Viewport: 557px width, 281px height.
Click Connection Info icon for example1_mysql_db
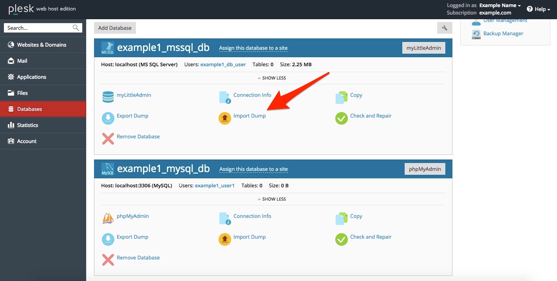(225, 218)
